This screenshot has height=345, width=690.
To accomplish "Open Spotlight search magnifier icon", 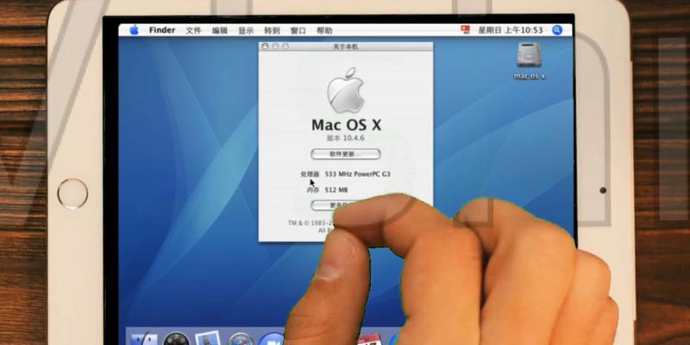I will pos(557,30).
